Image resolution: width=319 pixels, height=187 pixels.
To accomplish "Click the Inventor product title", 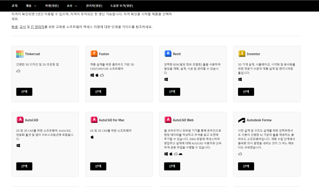I will click(x=254, y=54).
